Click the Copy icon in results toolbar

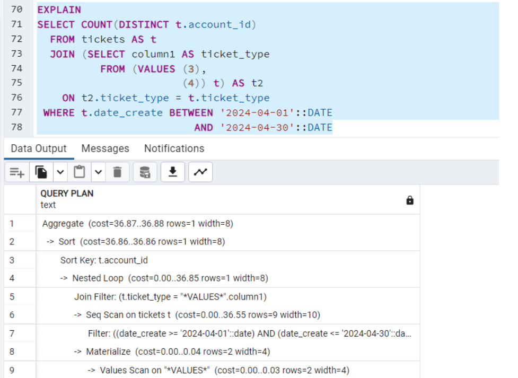(x=41, y=172)
